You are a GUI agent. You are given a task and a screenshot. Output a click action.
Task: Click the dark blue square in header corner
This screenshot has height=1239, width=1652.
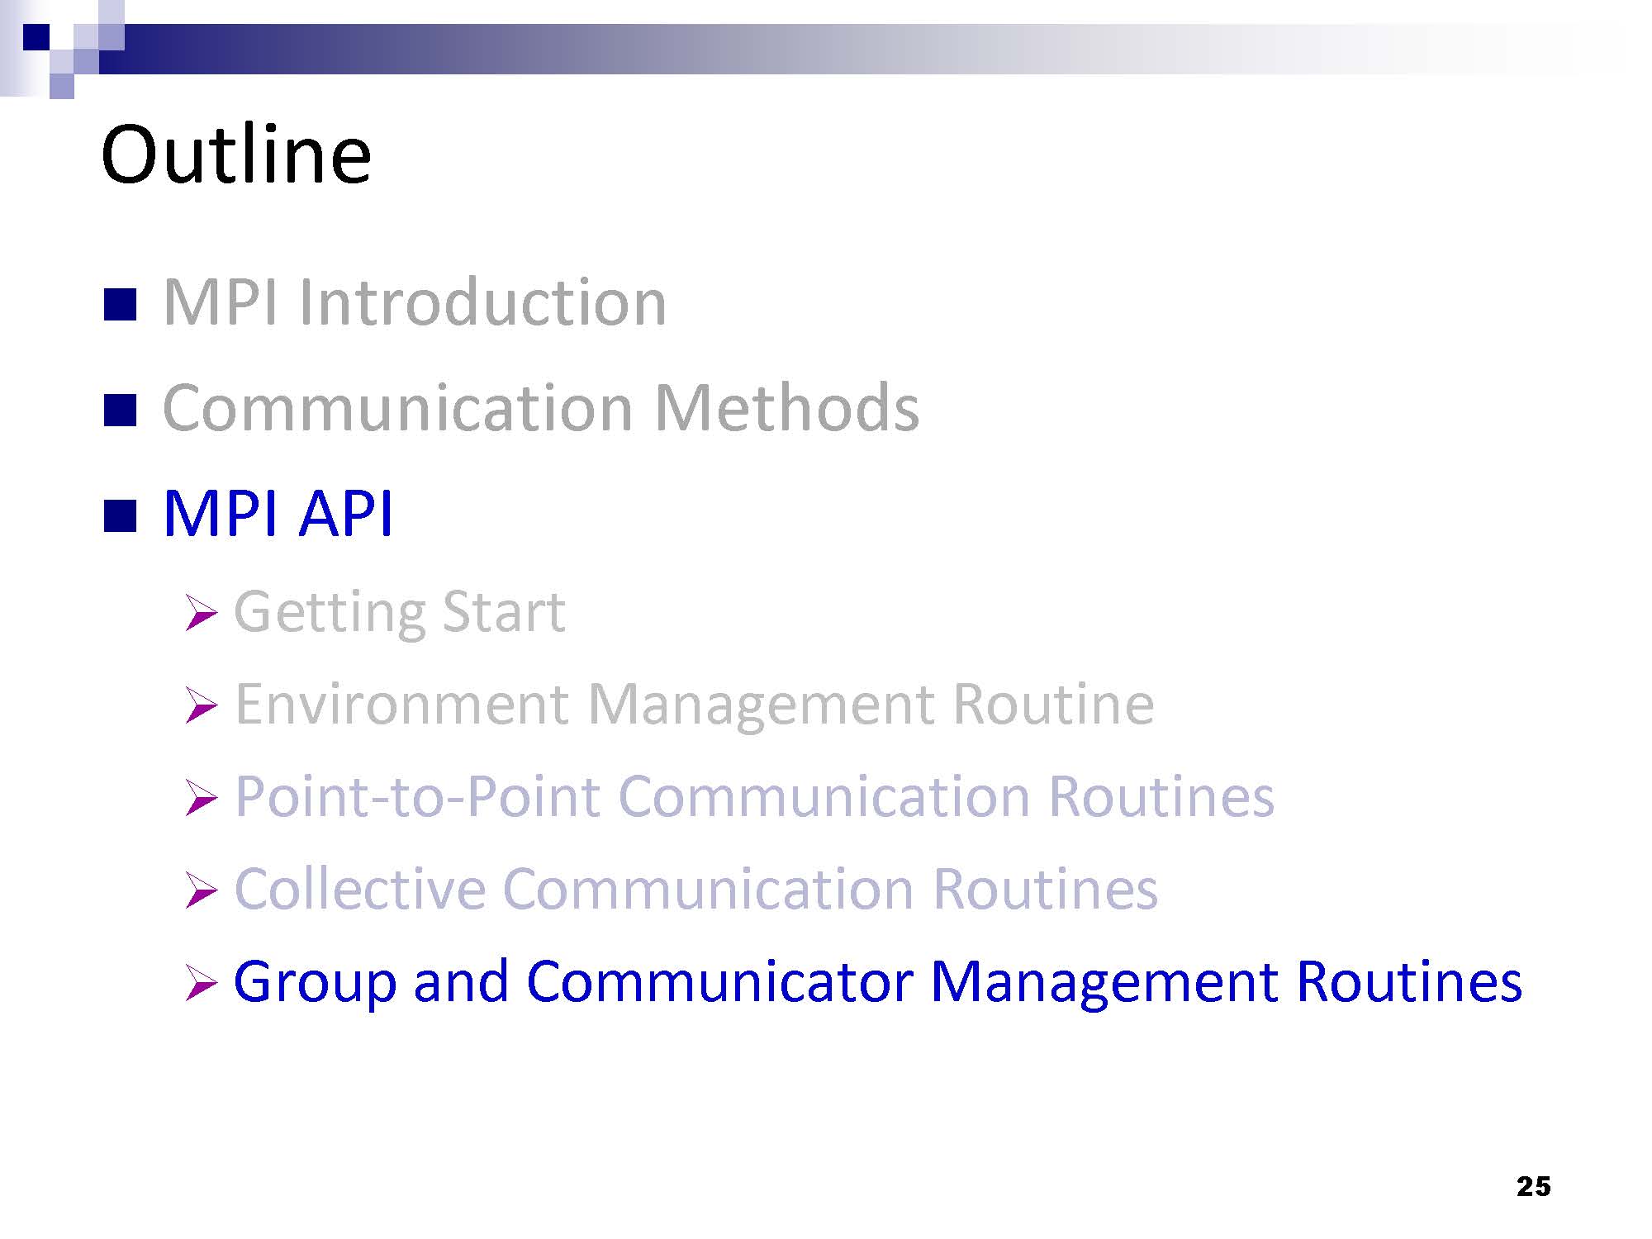37,37
